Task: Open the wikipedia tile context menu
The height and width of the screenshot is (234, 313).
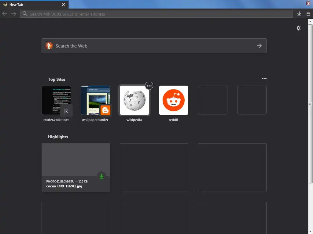Action: coord(149,86)
